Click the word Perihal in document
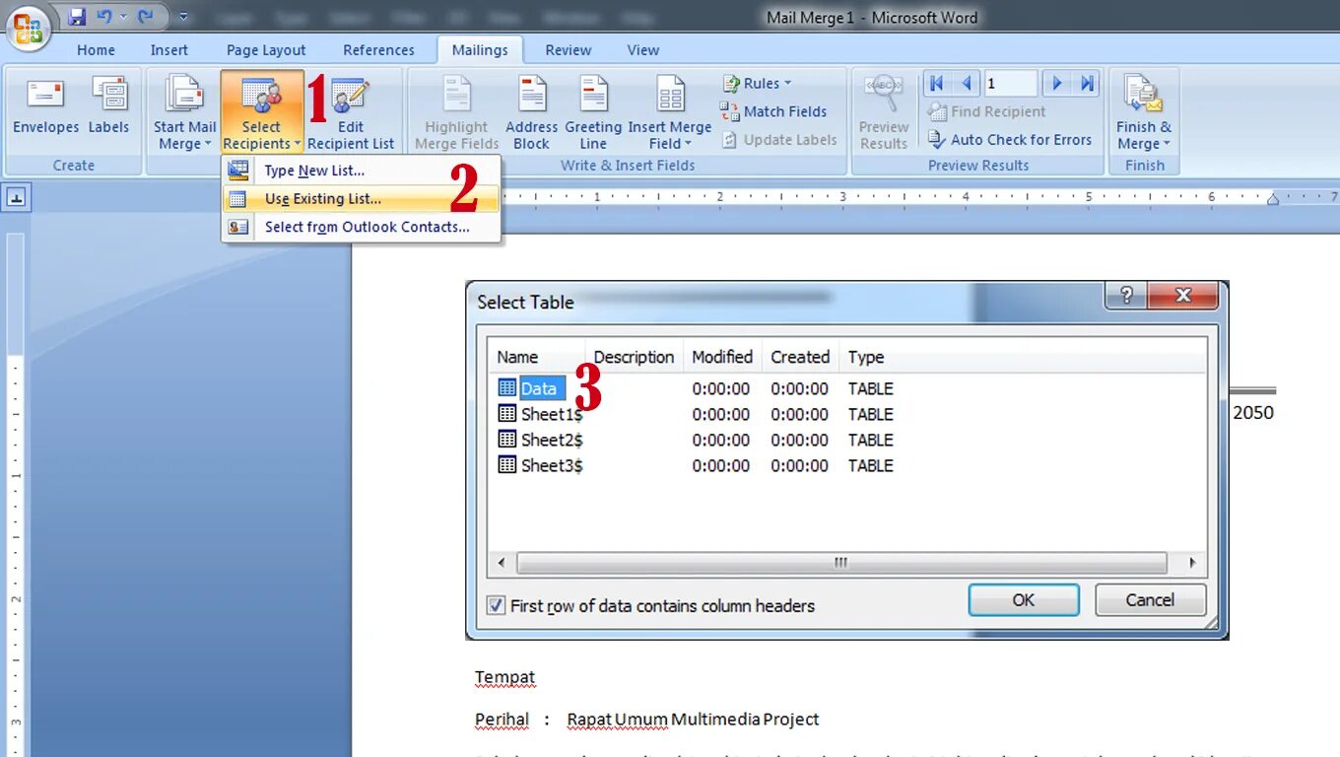1340x757 pixels. click(502, 720)
